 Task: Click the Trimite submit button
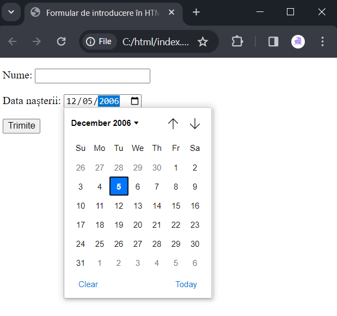21,126
